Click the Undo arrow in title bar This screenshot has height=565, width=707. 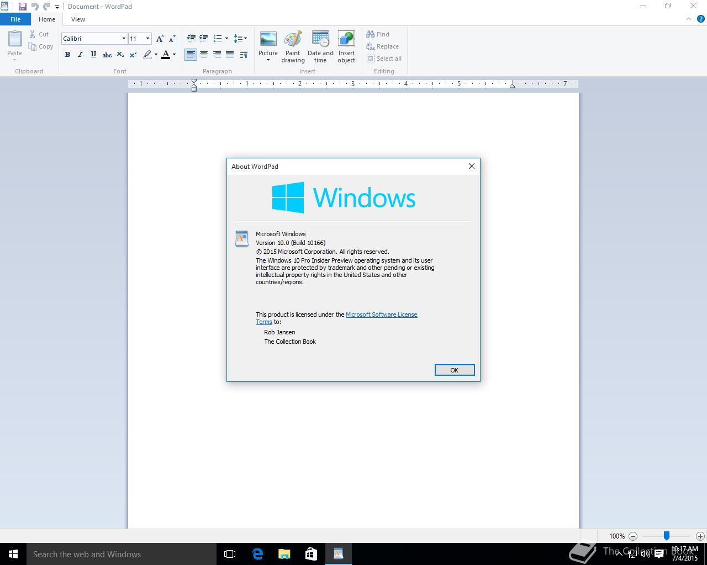click(35, 7)
